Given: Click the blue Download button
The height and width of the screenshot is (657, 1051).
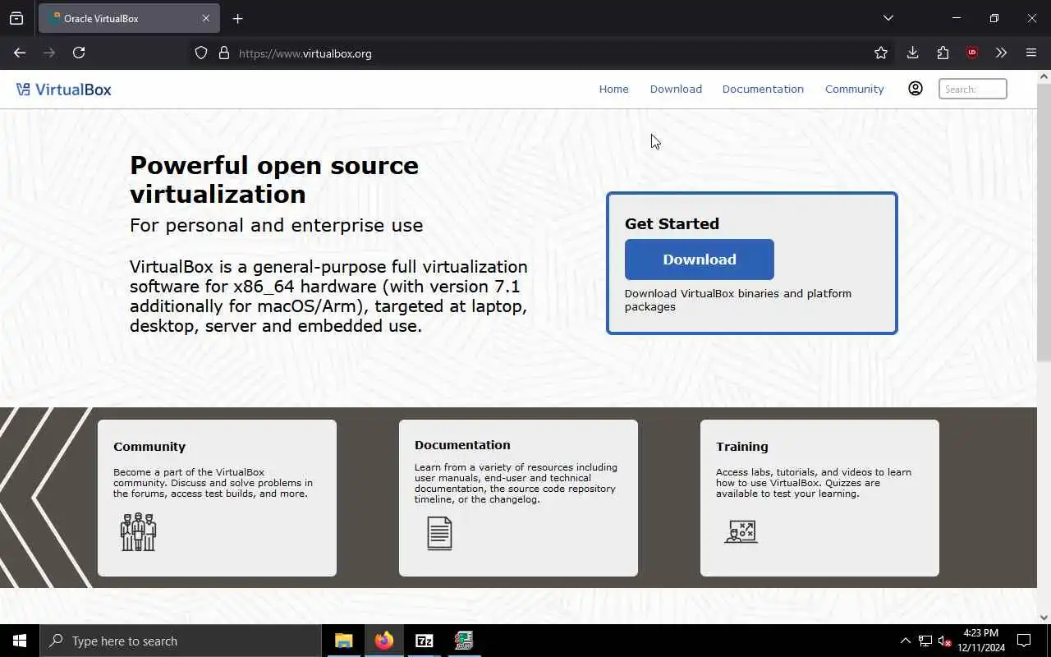Looking at the screenshot, I should pyautogui.click(x=699, y=260).
